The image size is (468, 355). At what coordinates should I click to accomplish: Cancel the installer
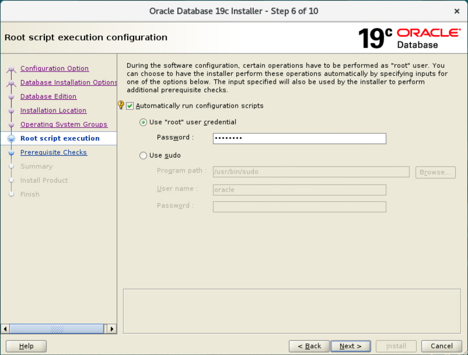[x=441, y=346]
